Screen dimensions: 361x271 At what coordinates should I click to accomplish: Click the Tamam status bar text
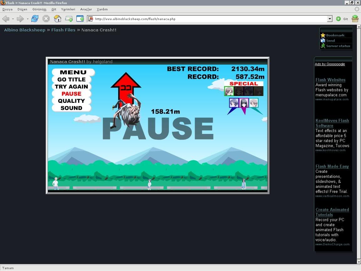(x=8, y=268)
